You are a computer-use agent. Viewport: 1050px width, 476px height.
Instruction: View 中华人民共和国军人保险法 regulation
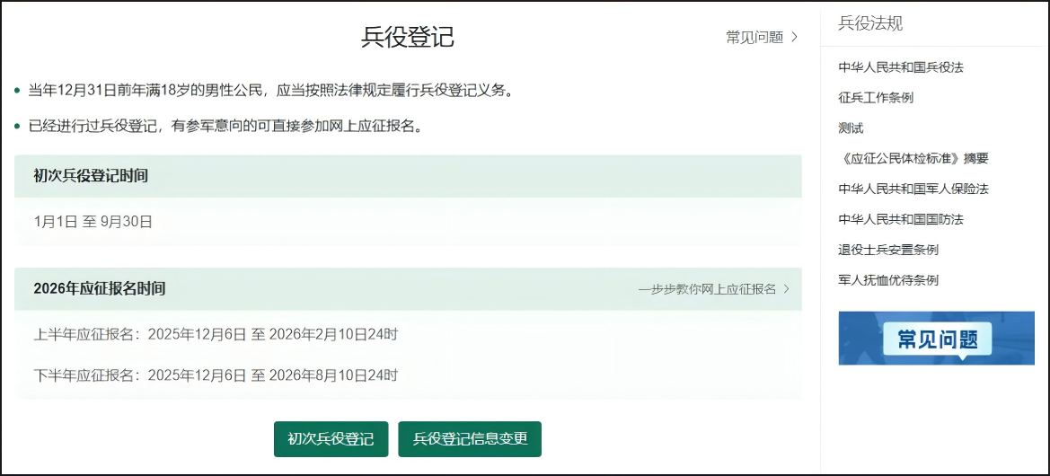click(913, 190)
